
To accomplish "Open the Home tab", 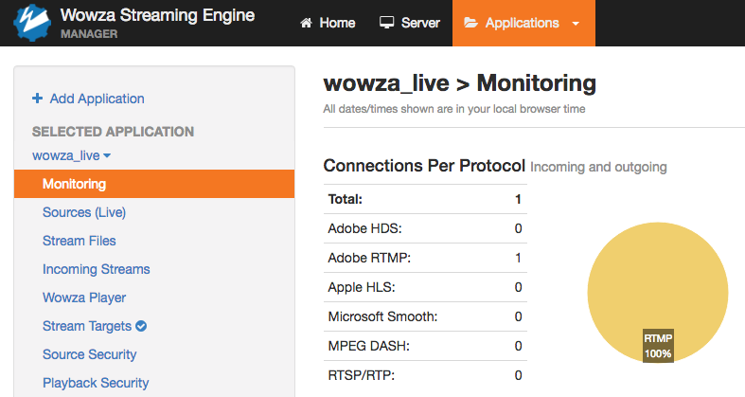I will pos(328,24).
